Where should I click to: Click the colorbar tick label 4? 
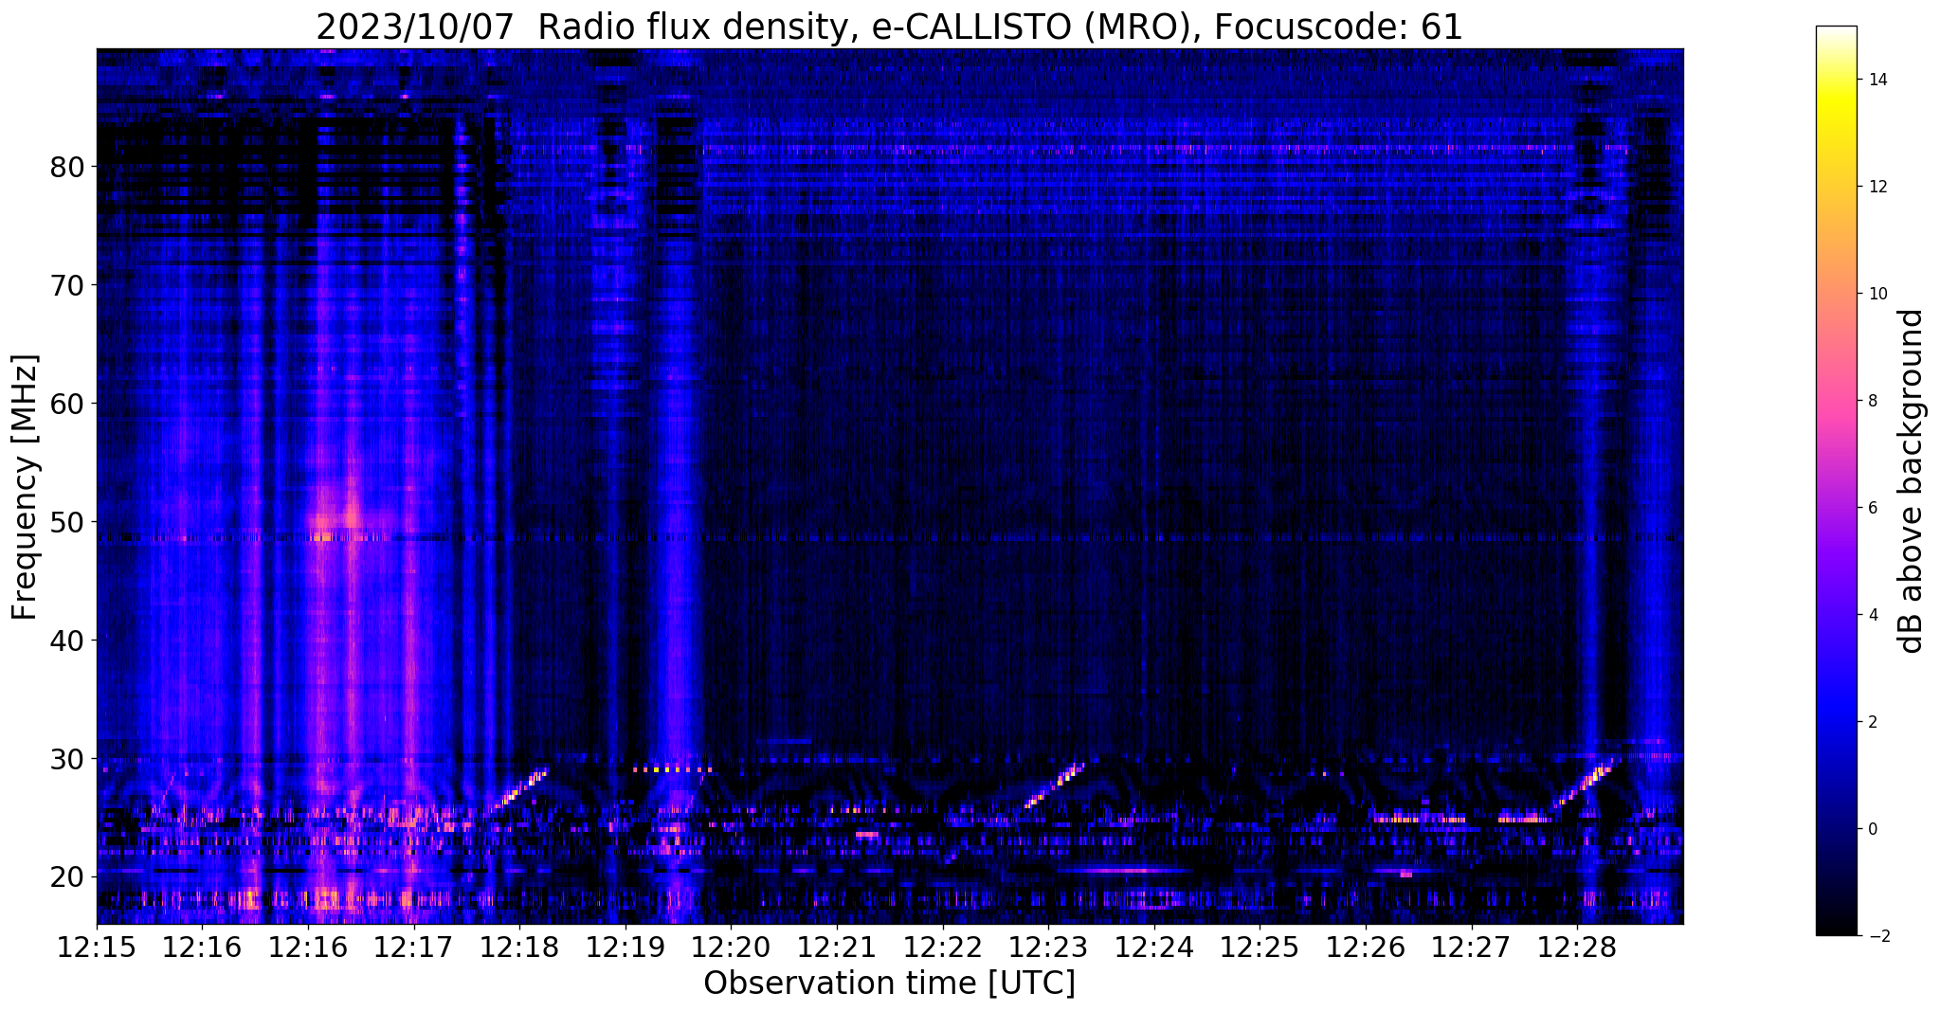1871,616
